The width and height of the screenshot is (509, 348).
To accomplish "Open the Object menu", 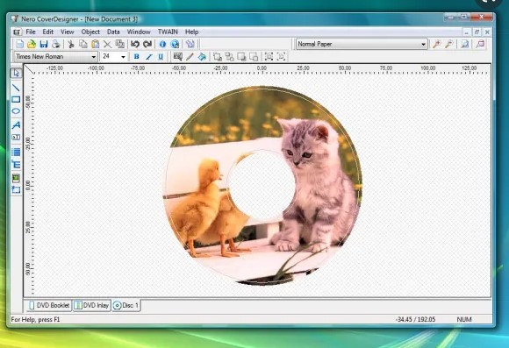I will pos(90,32).
